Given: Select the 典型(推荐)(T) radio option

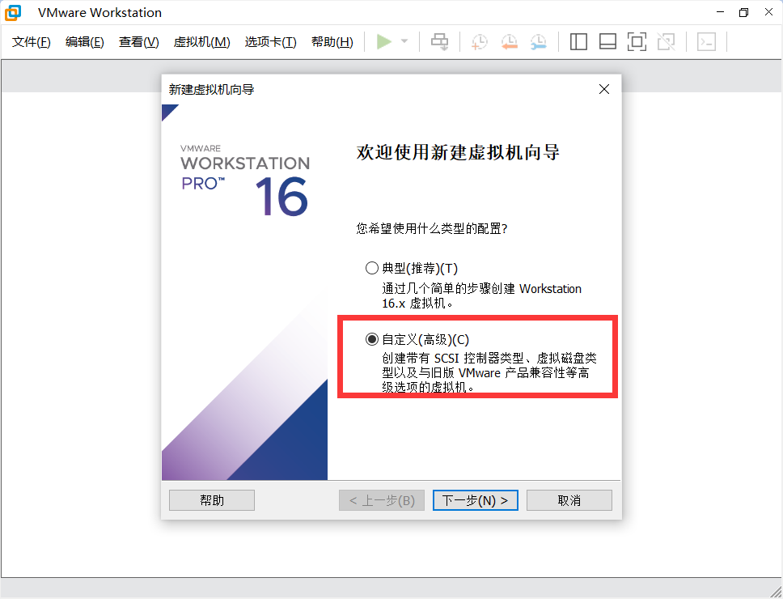Looking at the screenshot, I should click(371, 268).
